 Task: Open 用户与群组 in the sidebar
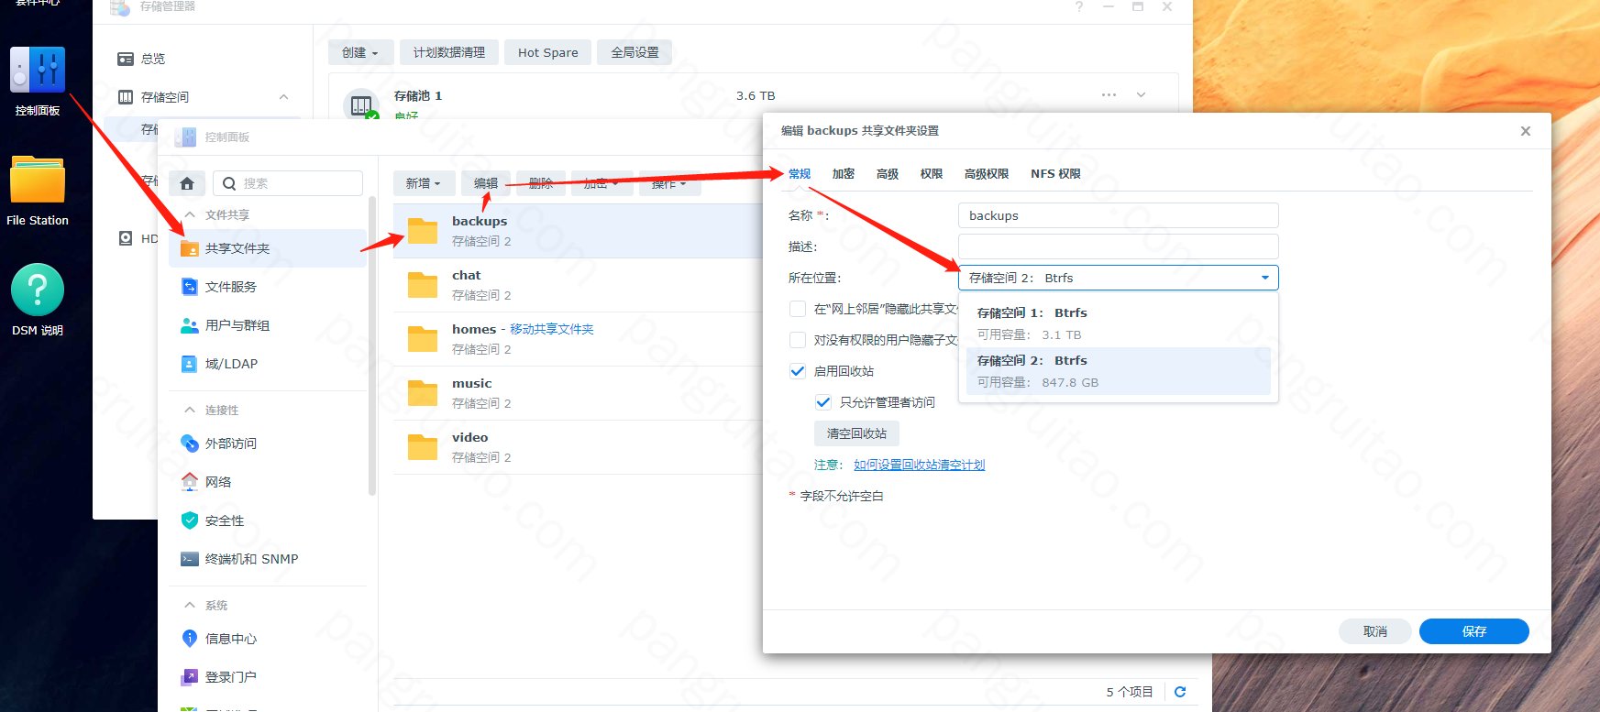268,325
